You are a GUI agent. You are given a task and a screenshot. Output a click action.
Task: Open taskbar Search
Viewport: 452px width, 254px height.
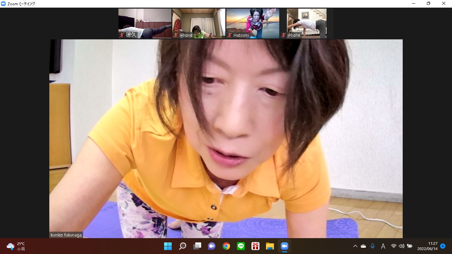(183, 246)
